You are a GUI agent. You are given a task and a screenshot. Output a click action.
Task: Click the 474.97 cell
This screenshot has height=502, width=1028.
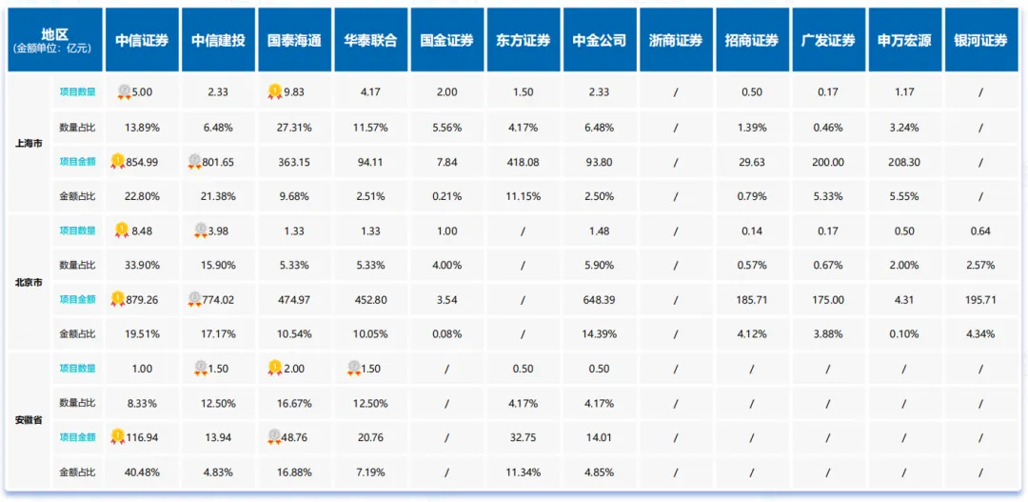(x=294, y=300)
